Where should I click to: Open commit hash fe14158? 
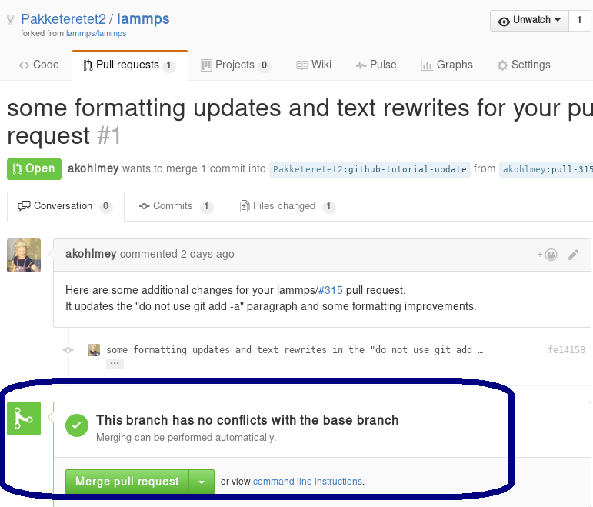(x=566, y=350)
